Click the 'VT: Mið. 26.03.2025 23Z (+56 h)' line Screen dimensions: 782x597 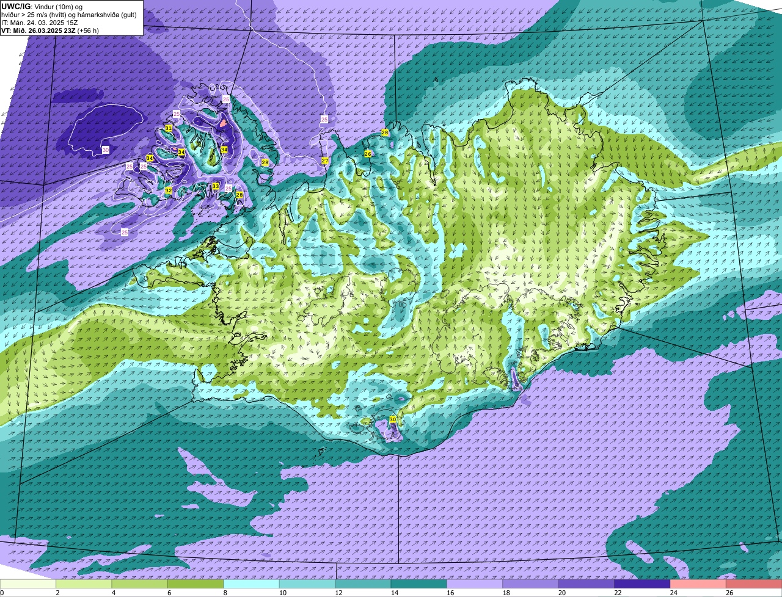click(50, 30)
